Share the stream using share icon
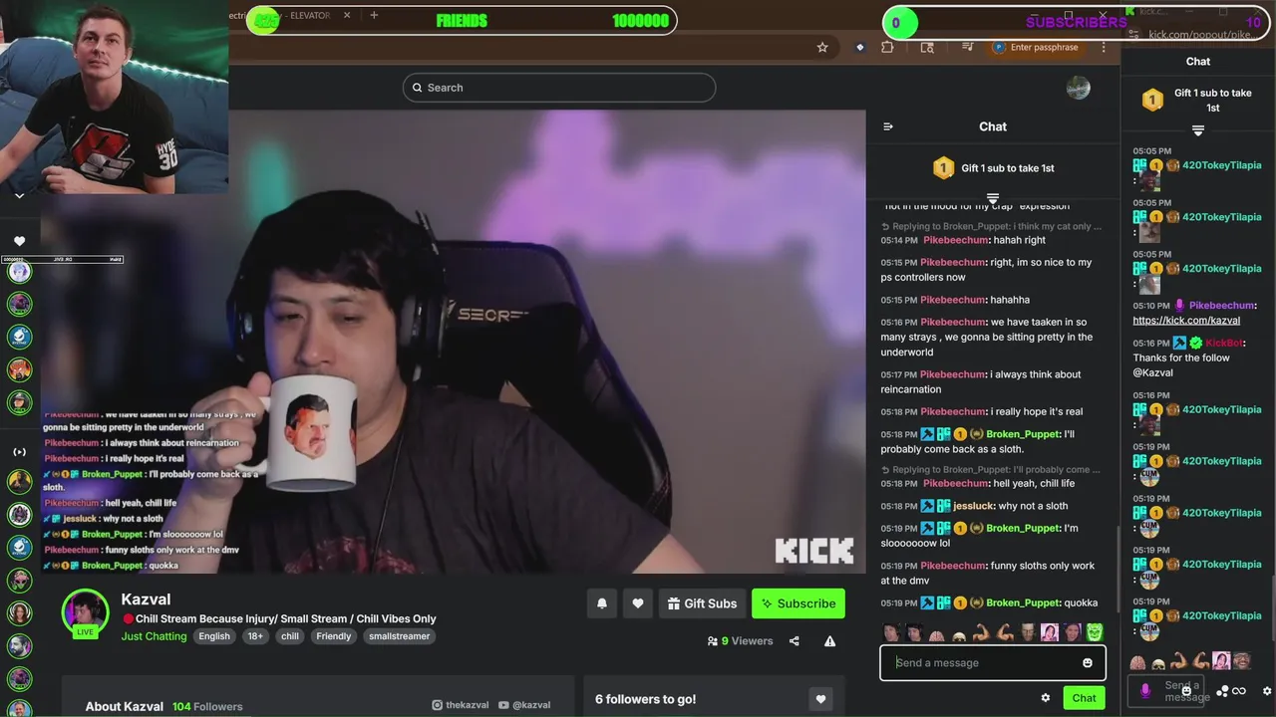The image size is (1276, 717). (x=795, y=641)
